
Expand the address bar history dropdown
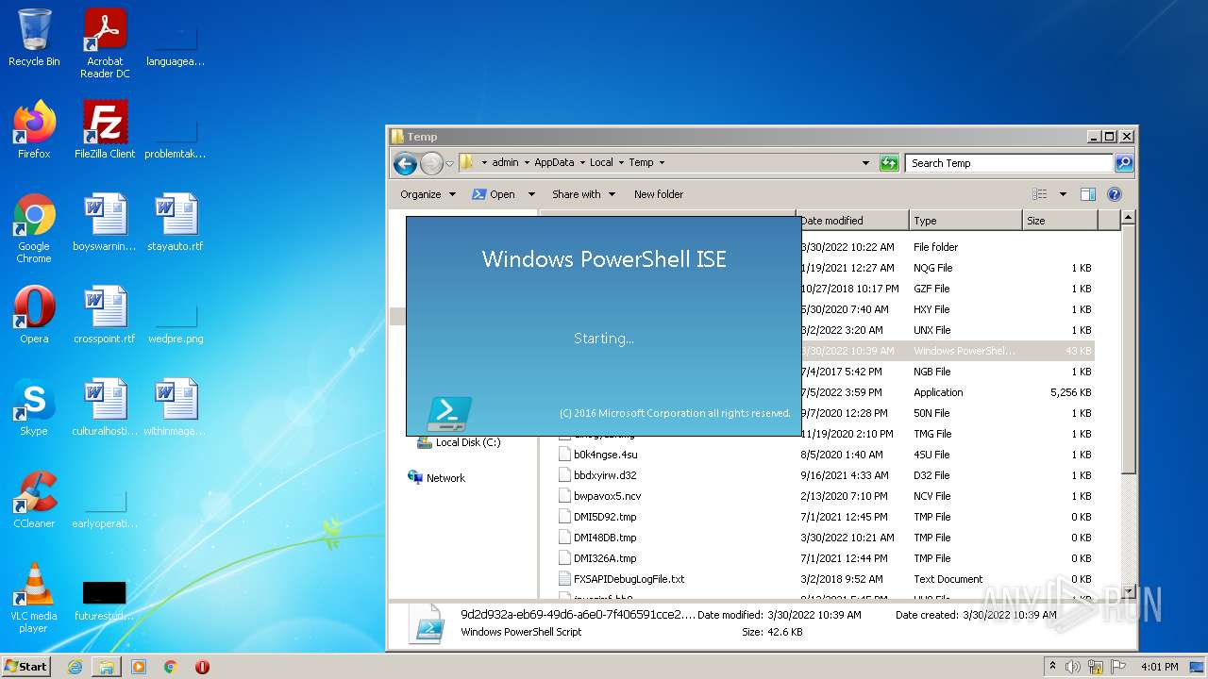pyautogui.click(x=865, y=163)
